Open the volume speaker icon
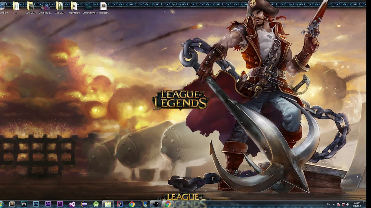The width and height of the screenshot is (371, 208). tap(348, 204)
